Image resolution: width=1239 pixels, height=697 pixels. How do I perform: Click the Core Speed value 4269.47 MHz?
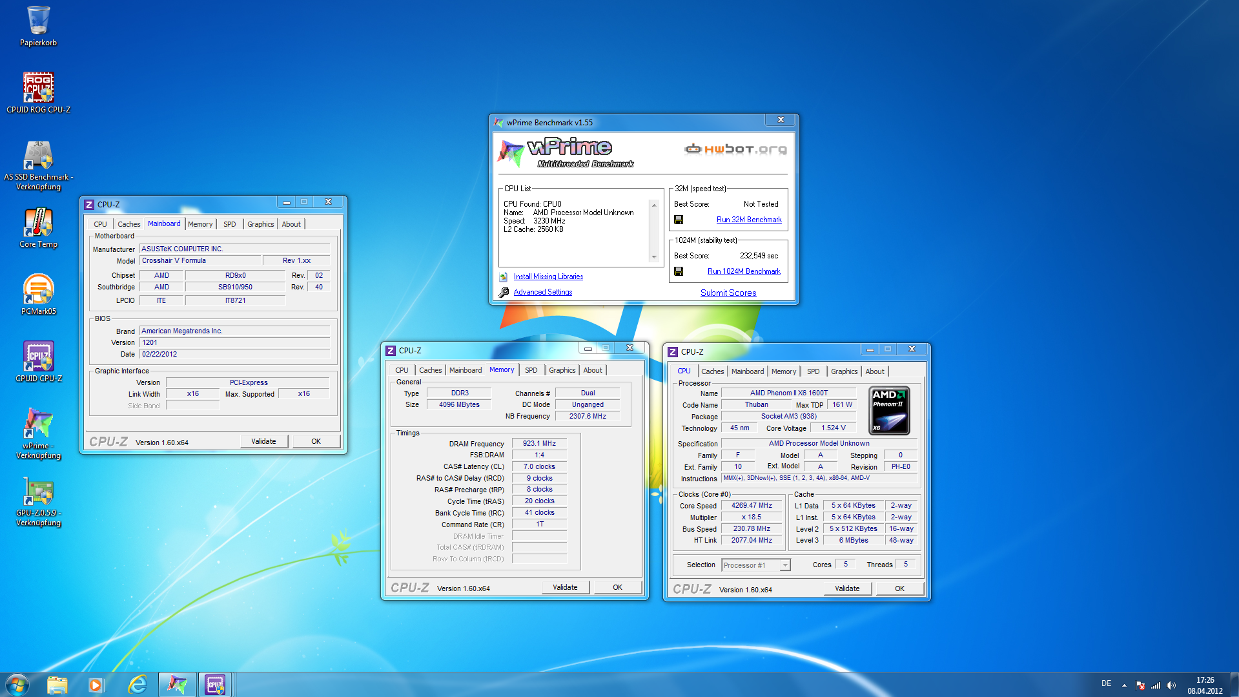pyautogui.click(x=752, y=506)
